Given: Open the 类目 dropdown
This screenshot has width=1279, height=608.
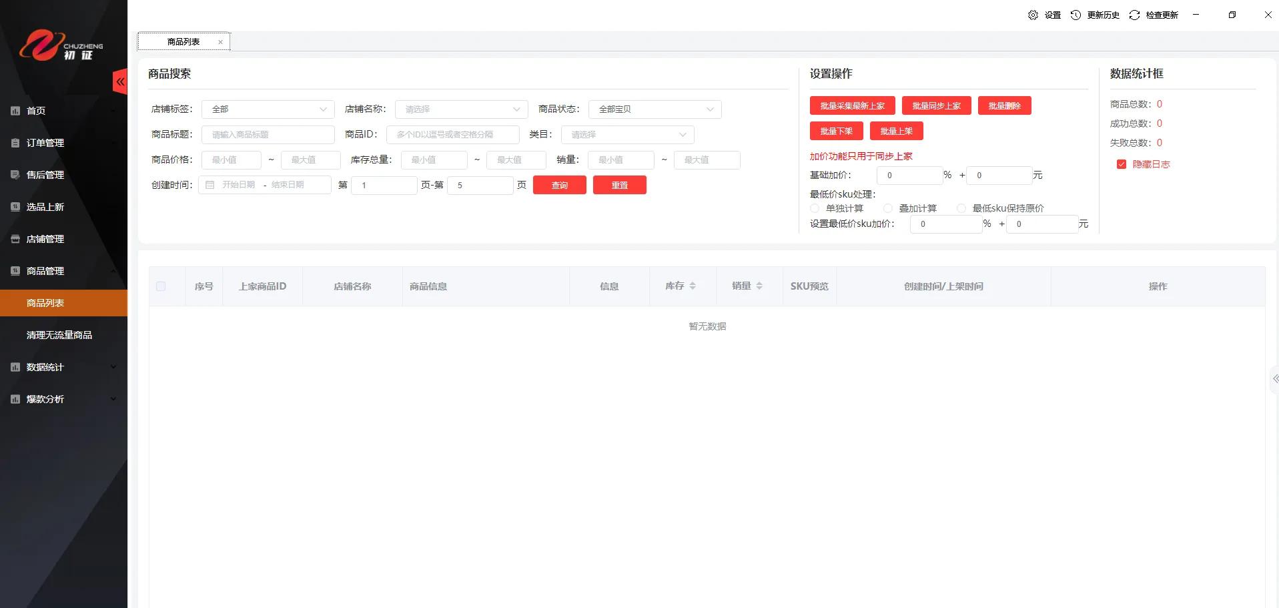Looking at the screenshot, I should (x=628, y=135).
